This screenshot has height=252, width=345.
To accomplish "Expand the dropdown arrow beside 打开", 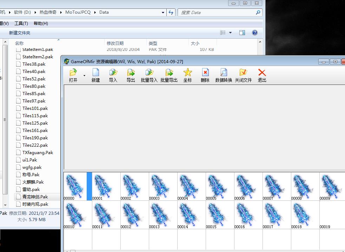I will (84, 75).
